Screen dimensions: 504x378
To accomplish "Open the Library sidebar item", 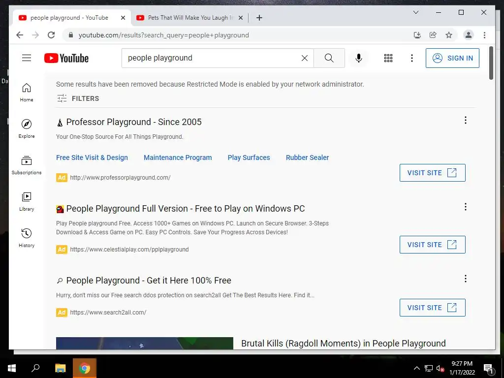I will coord(27,201).
